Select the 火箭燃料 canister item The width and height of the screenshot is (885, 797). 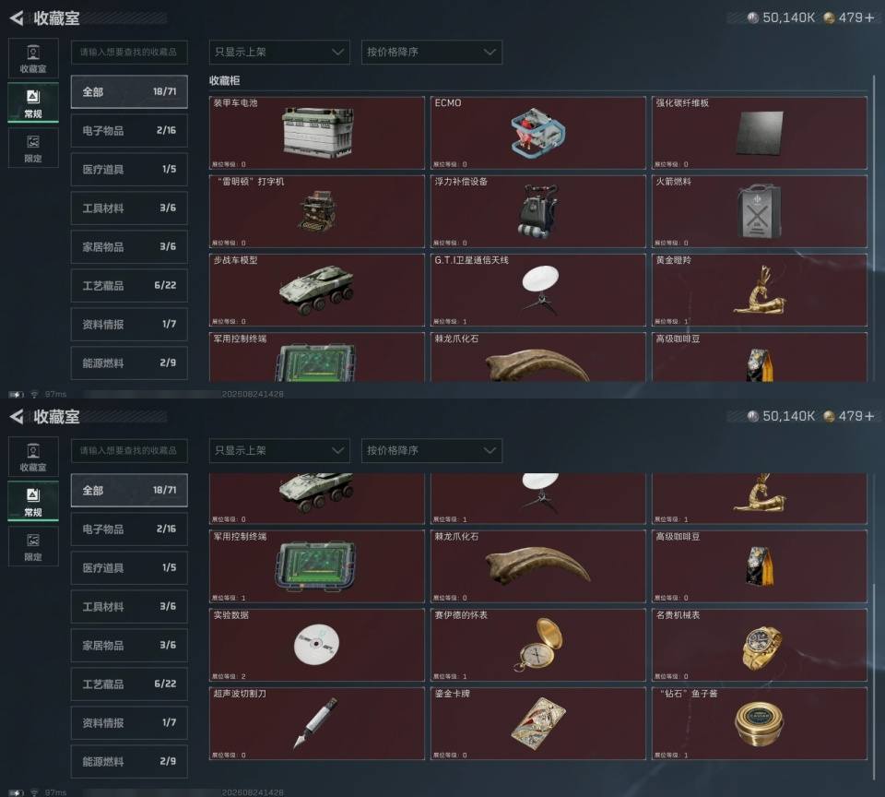pos(759,211)
